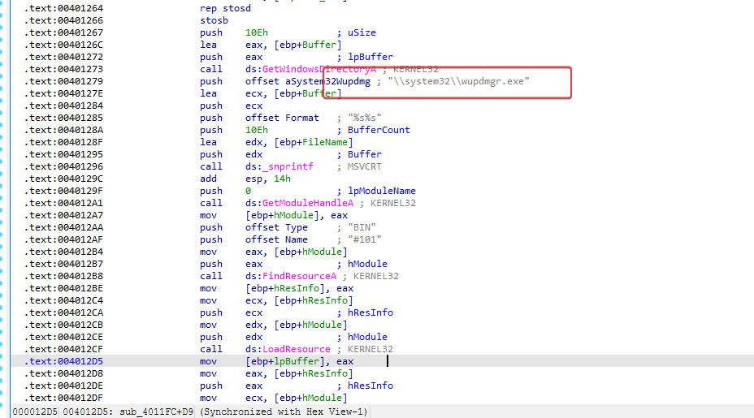
Task: Click the 10Eh value at 00401267
Action: tap(256, 32)
